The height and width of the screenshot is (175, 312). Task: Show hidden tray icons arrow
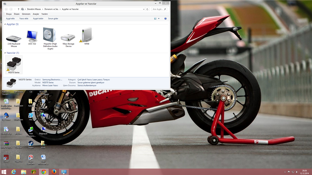(x=285, y=172)
